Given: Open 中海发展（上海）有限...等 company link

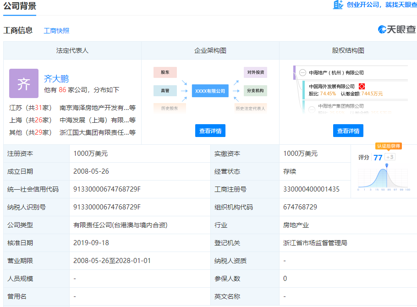Looking at the screenshot, I should coord(98,120).
